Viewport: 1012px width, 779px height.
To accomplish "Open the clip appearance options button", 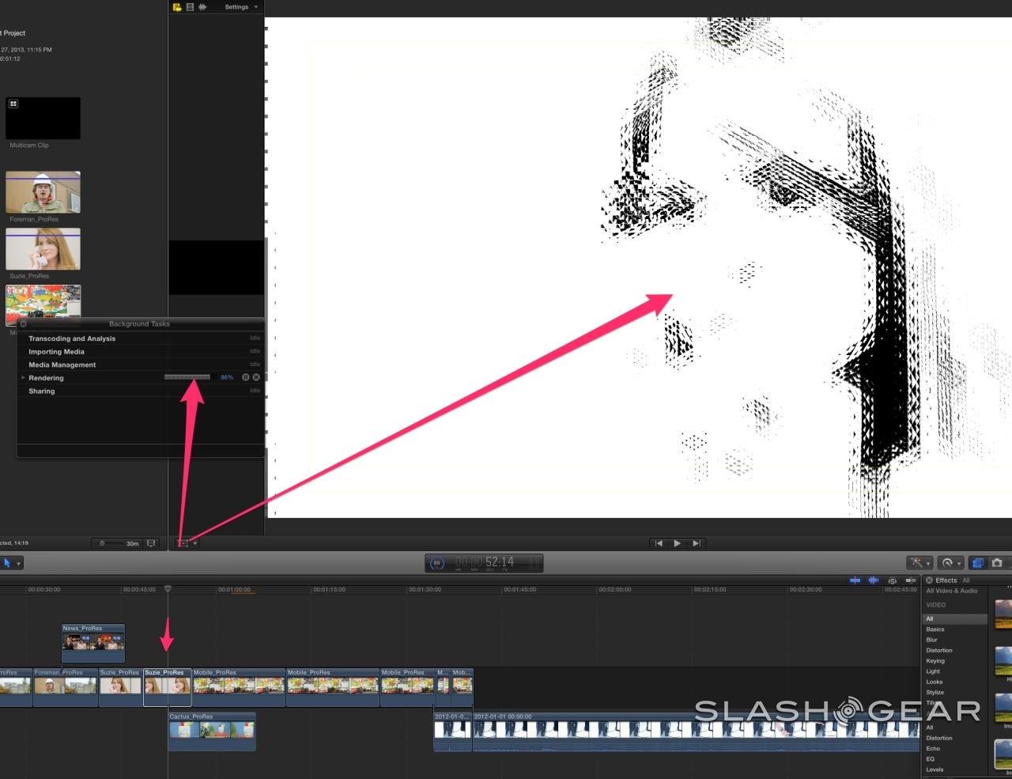I will 152,543.
